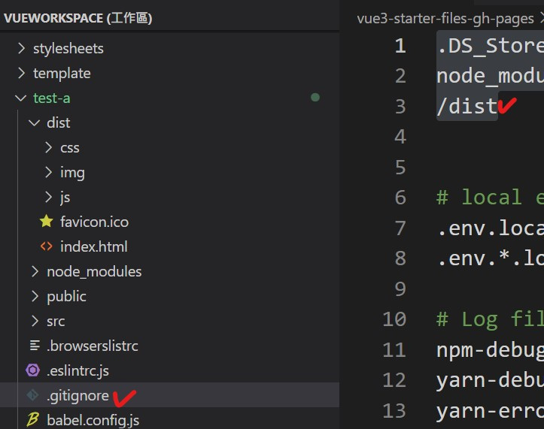
Task: Click the yellow Babel icon beside babel.config.js
Action: 33,419
